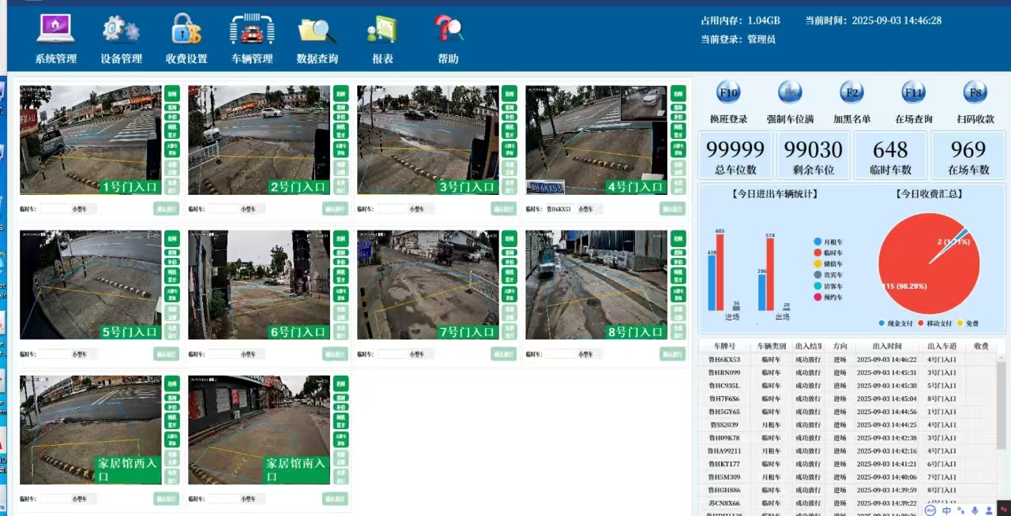The height and width of the screenshot is (516, 1011).
Task: Click 确认放行 button under 4号门入口
Action: [672, 209]
